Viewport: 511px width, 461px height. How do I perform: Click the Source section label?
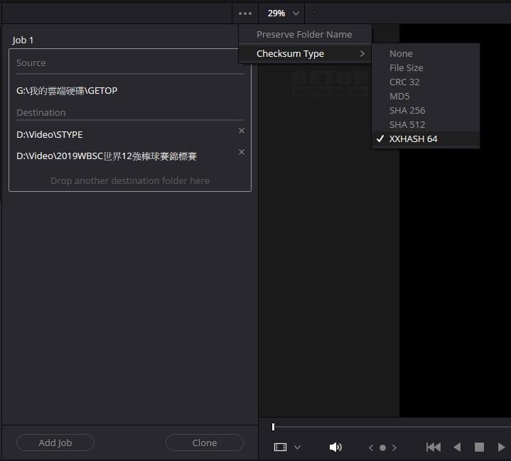[31, 63]
